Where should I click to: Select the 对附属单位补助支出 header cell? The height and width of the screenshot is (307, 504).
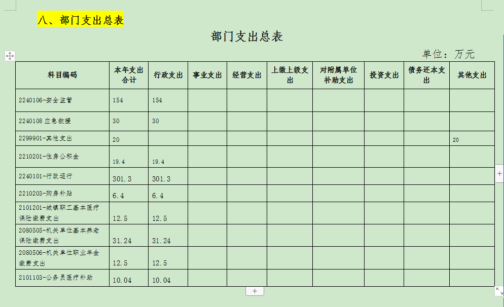click(338, 75)
